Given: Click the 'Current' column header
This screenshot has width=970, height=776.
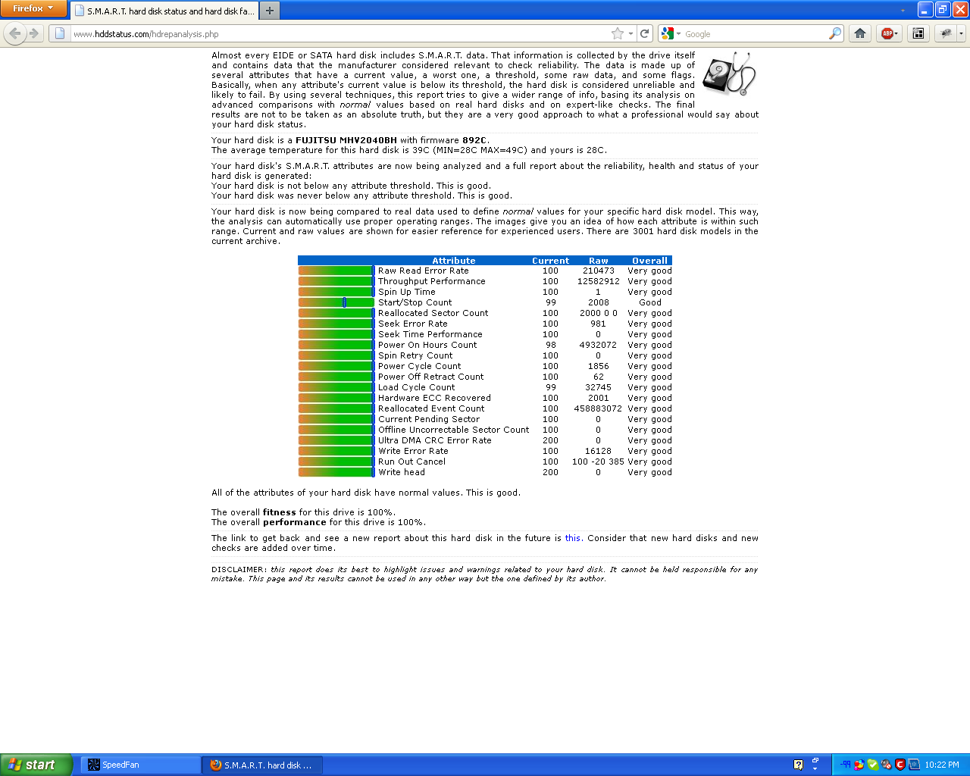Looking at the screenshot, I should (x=550, y=261).
